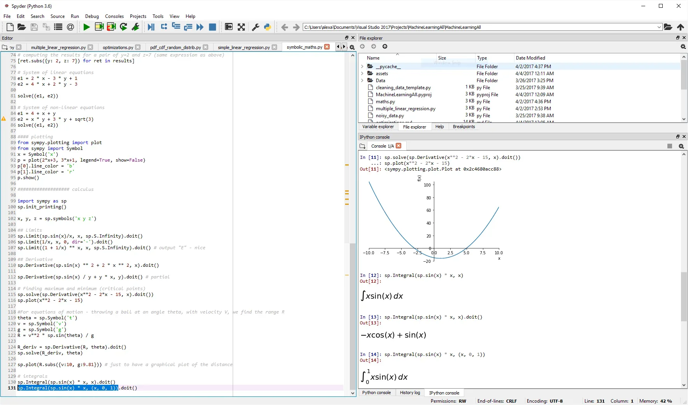Continue execution until next breakpoint
Image resolution: width=688 pixels, height=405 pixels.
[x=200, y=27]
